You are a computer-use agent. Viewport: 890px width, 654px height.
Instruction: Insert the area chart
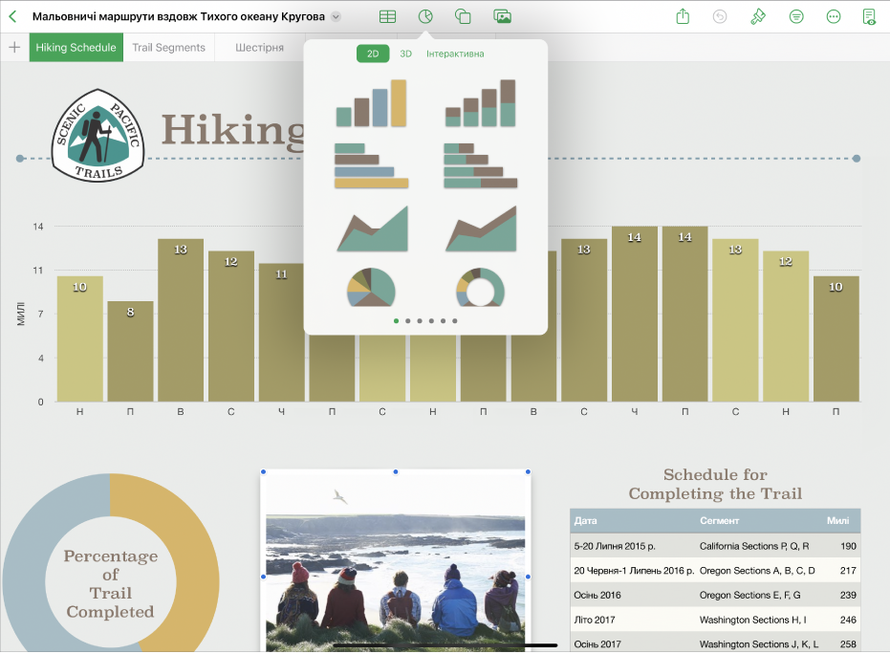[x=373, y=229]
